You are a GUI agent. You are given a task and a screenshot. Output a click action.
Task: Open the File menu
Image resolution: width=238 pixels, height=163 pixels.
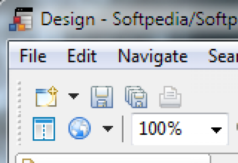click(x=33, y=57)
